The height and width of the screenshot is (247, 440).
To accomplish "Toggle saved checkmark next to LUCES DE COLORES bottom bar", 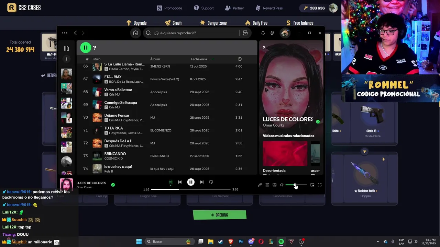I will tap(113, 185).
